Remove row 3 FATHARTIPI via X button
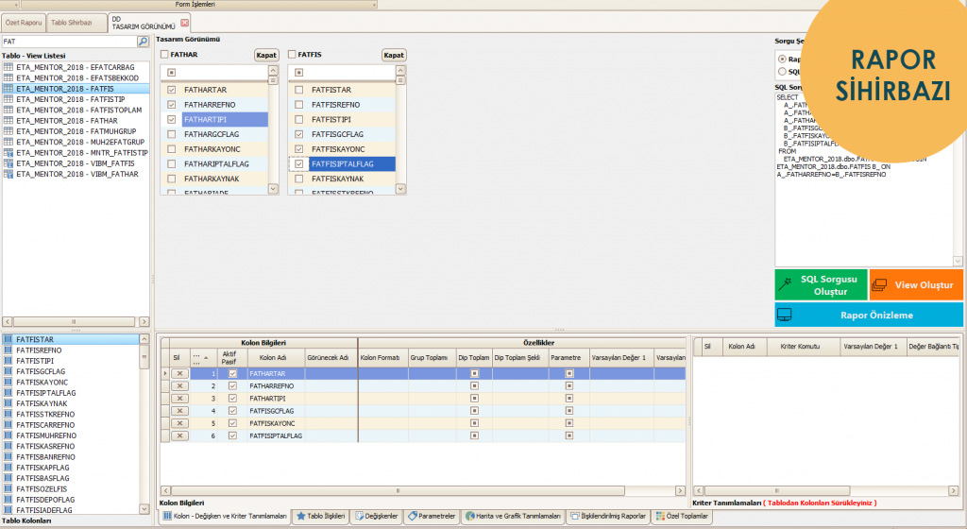 [179, 399]
